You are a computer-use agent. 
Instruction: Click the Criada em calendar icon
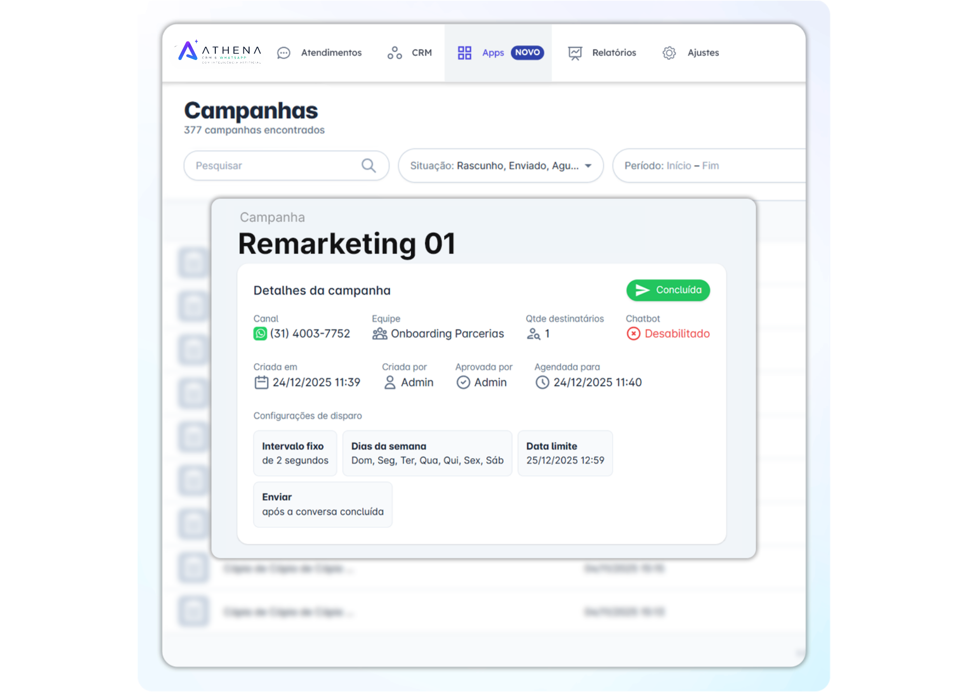click(x=261, y=383)
